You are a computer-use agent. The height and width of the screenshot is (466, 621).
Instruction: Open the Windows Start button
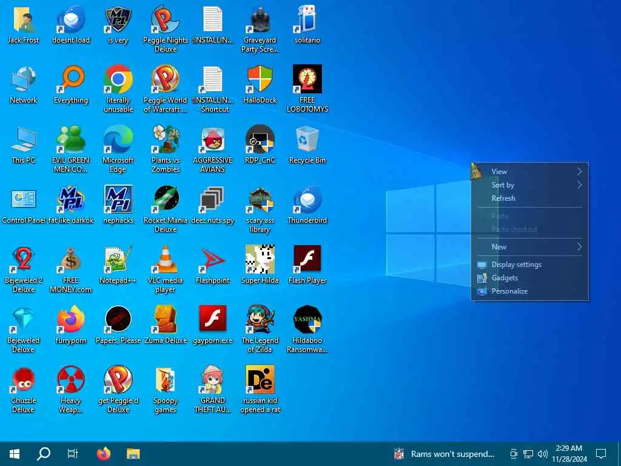[x=15, y=454]
